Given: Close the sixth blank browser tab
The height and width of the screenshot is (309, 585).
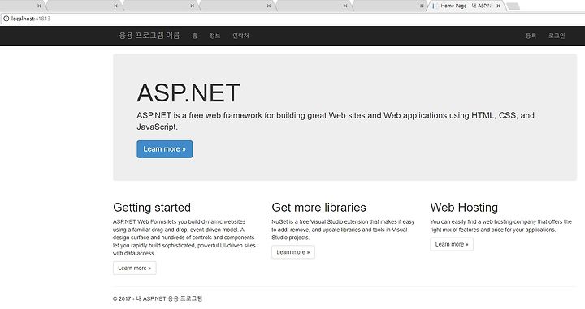Looking at the screenshot, I should pyautogui.click(x=422, y=6).
